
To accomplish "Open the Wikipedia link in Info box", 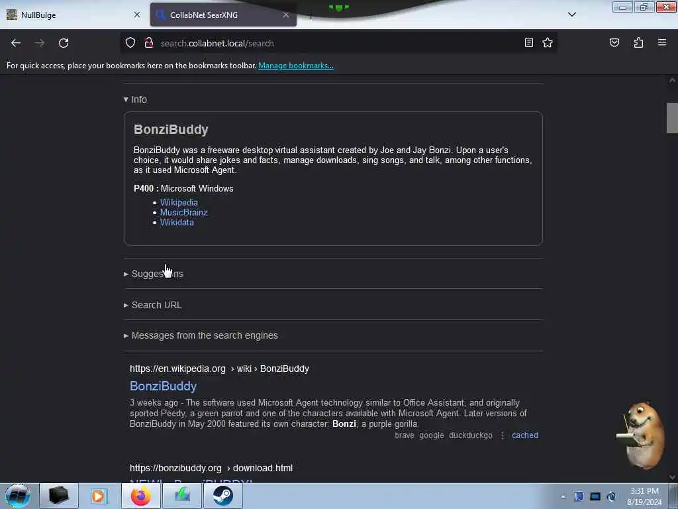I will click(x=179, y=203).
